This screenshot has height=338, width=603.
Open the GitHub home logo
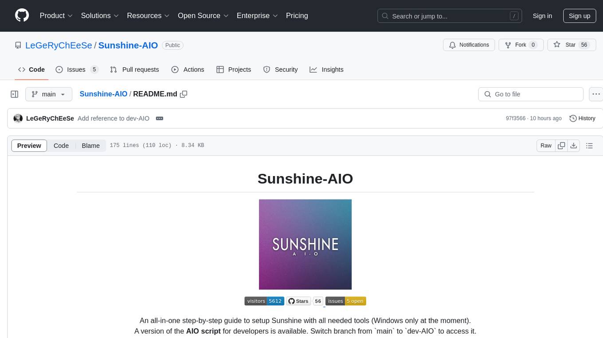point(22,15)
